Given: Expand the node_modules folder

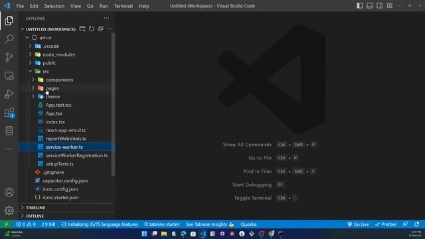Looking at the screenshot, I should [x=30, y=54].
